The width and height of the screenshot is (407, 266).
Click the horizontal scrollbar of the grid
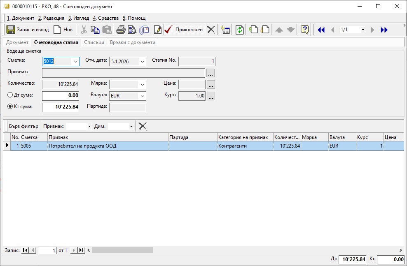pyautogui.click(x=247, y=250)
